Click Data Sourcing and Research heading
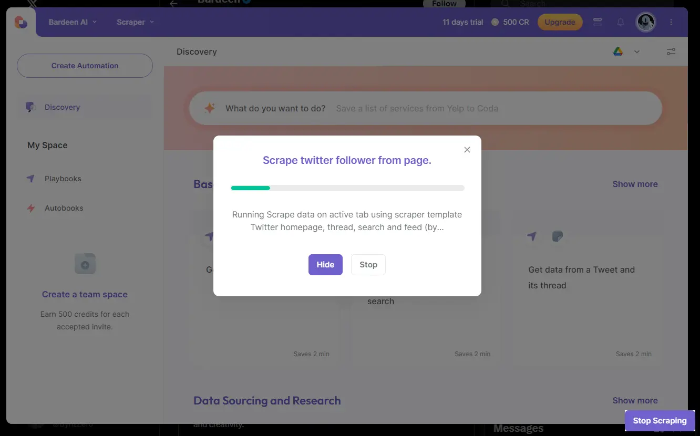The height and width of the screenshot is (436, 700). tap(267, 401)
